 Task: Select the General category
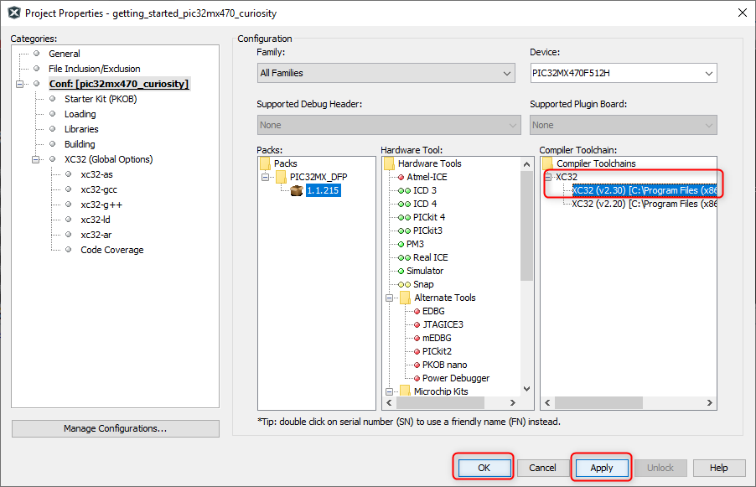[64, 54]
